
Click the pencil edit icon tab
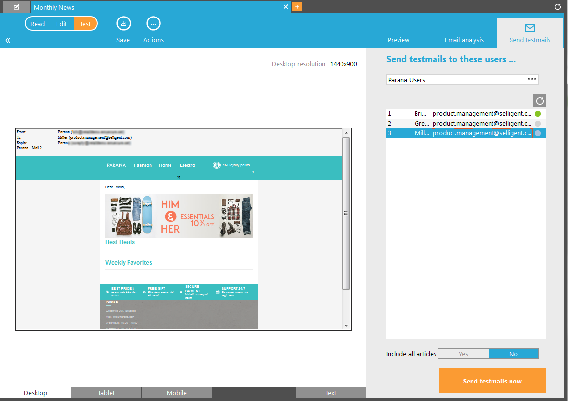17,7
